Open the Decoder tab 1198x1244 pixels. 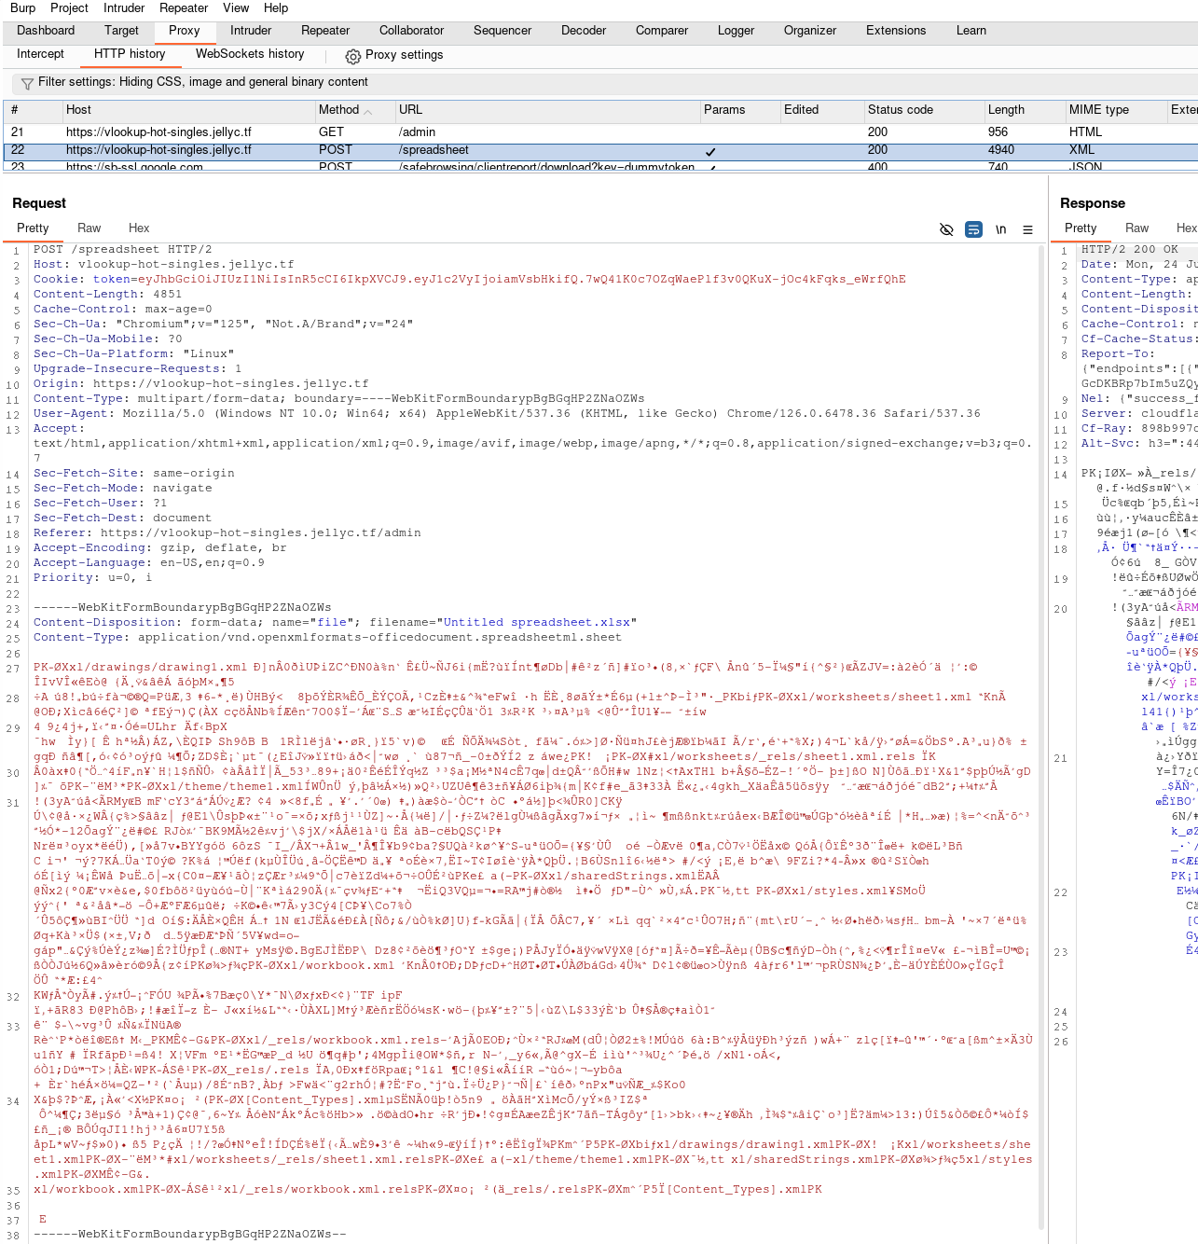pyautogui.click(x=584, y=31)
